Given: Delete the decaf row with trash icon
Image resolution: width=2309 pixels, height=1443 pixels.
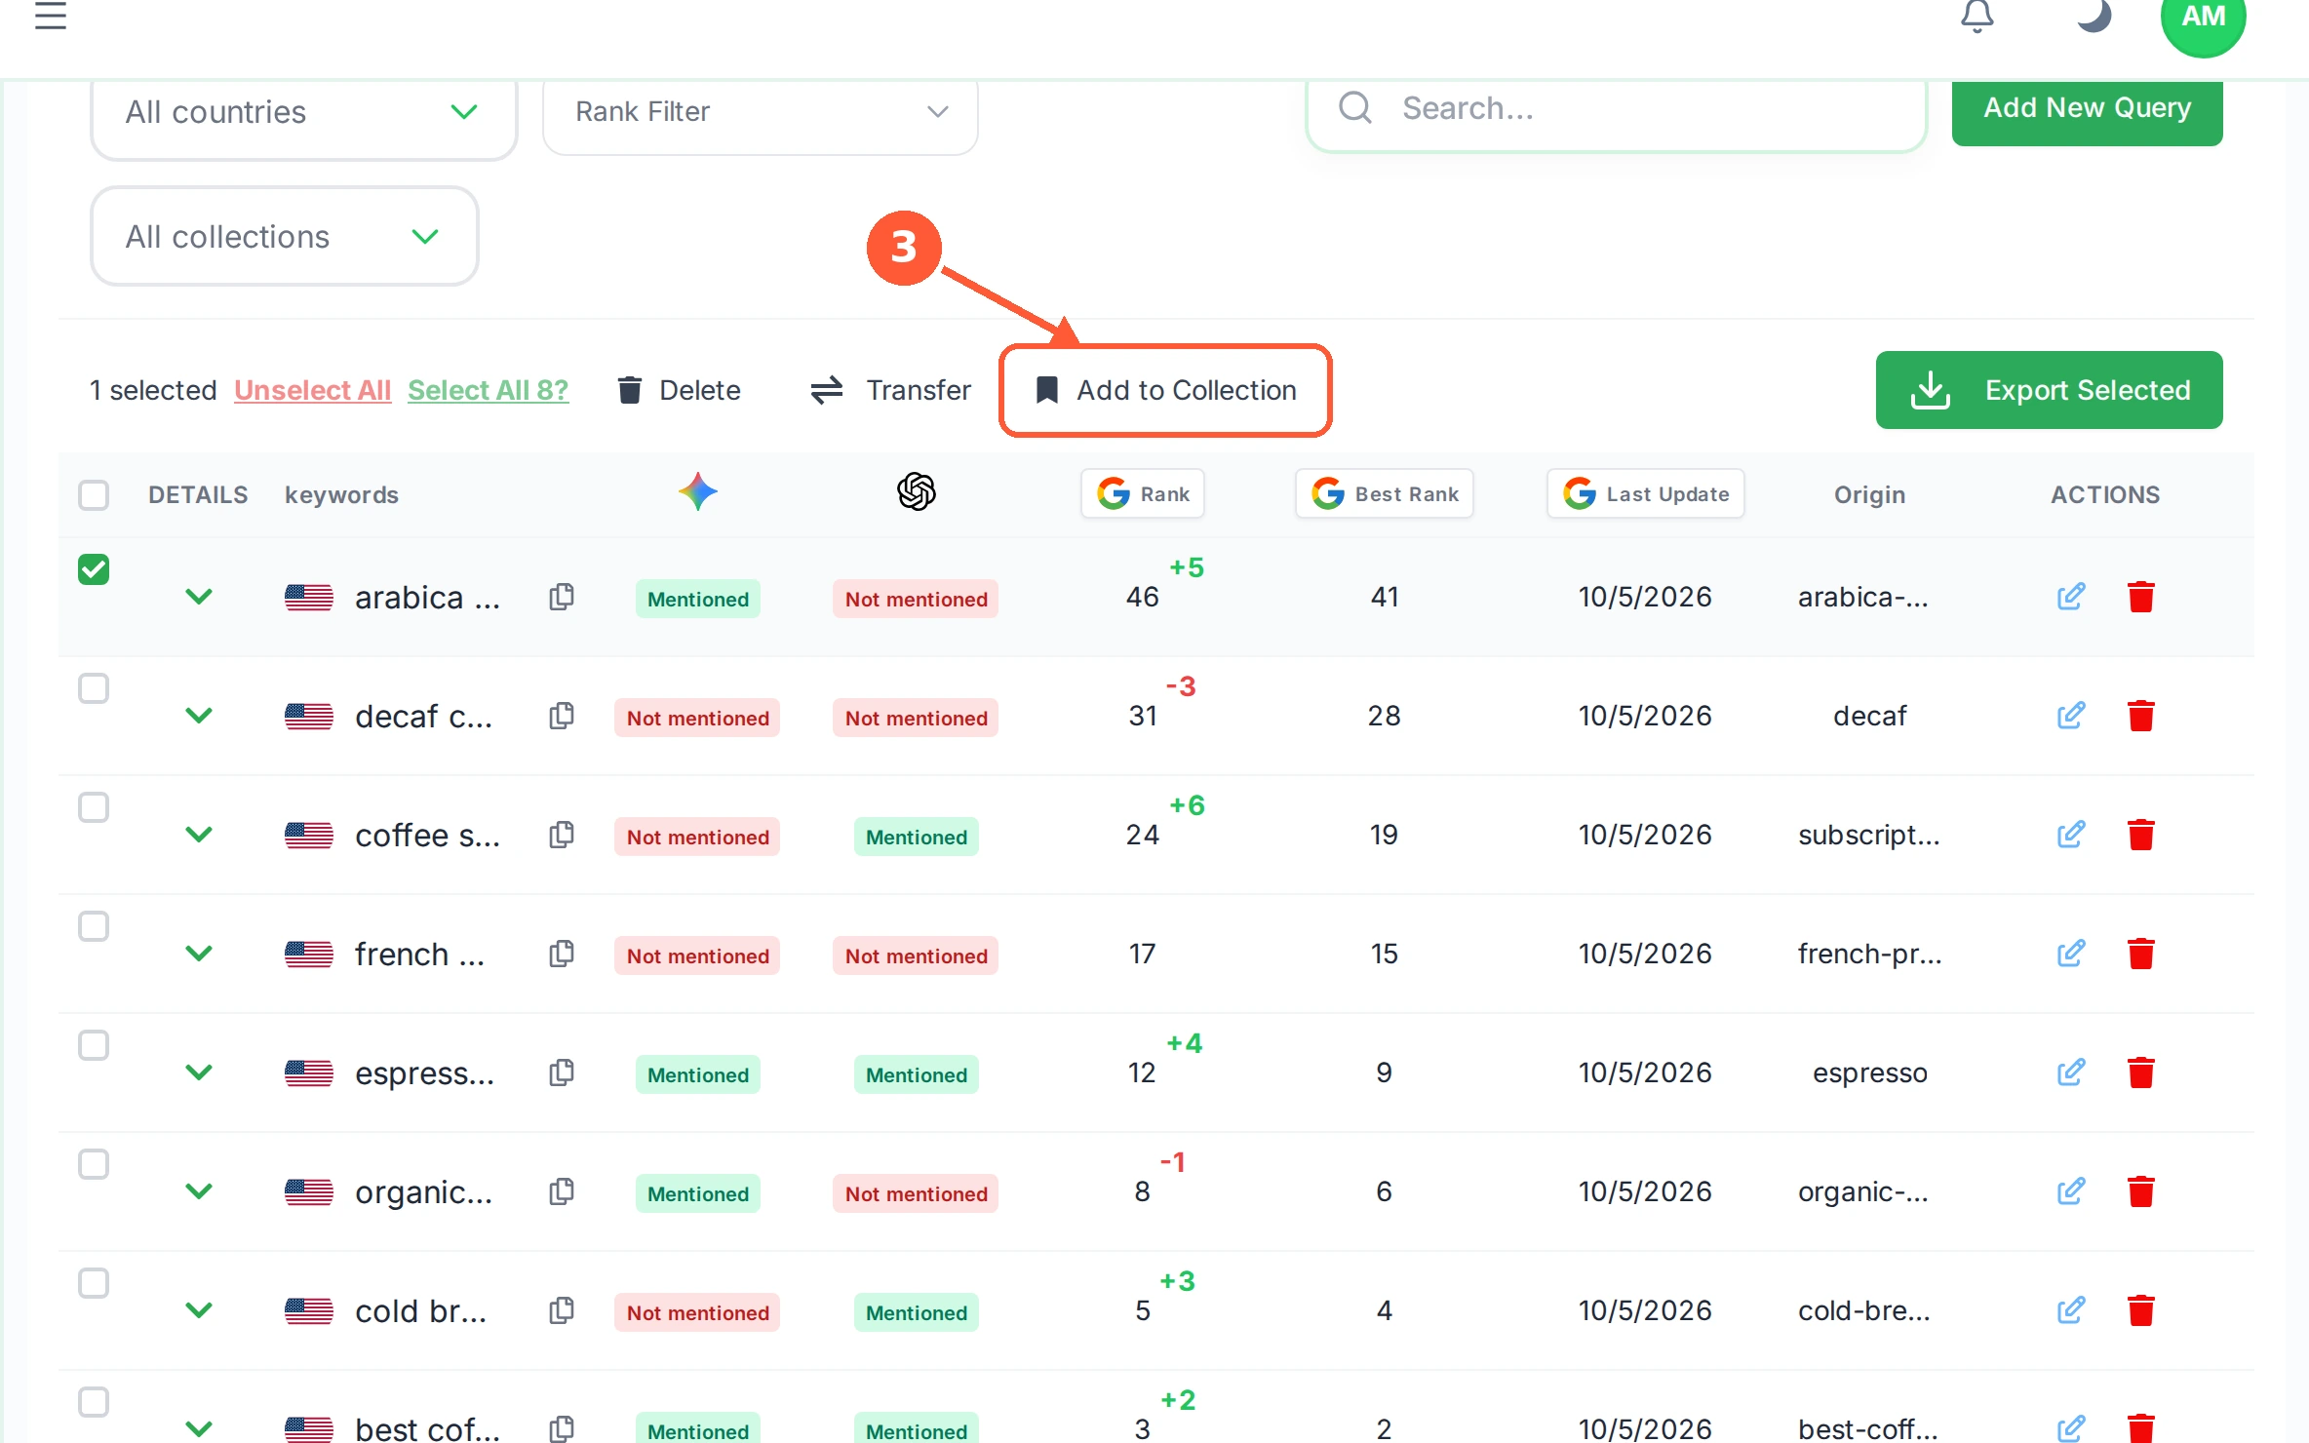Looking at the screenshot, I should (2141, 716).
